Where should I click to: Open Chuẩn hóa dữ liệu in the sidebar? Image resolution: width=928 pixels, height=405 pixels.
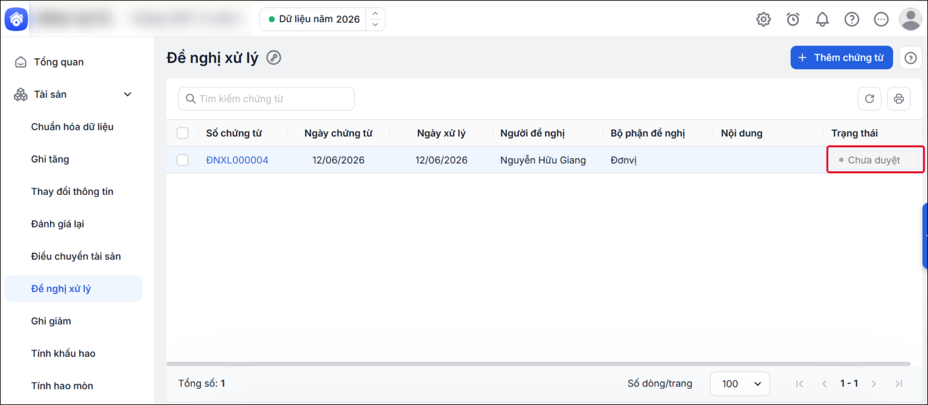point(73,127)
